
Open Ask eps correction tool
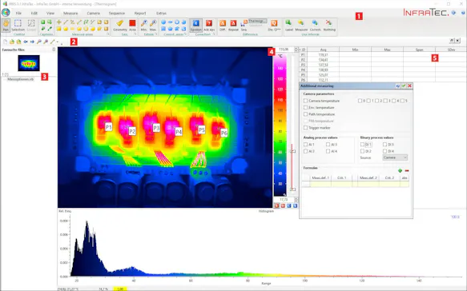[x=209, y=26]
